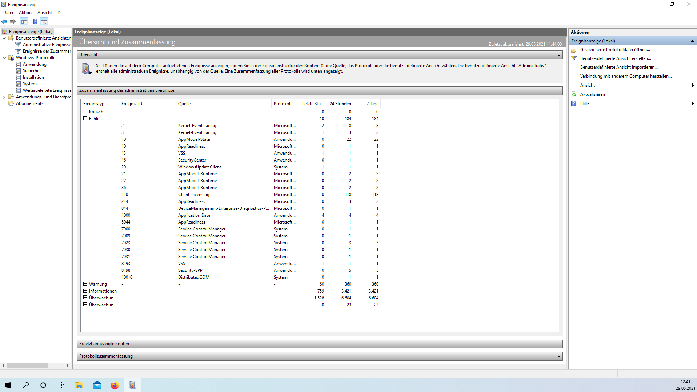This screenshot has width=697, height=392.
Task: Expand the Informationen event type row
Action: click(x=85, y=291)
